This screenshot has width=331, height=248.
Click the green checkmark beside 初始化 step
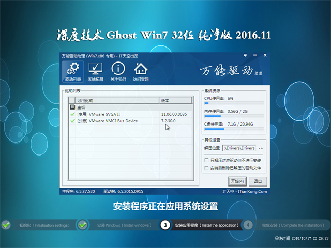[x=6, y=225]
